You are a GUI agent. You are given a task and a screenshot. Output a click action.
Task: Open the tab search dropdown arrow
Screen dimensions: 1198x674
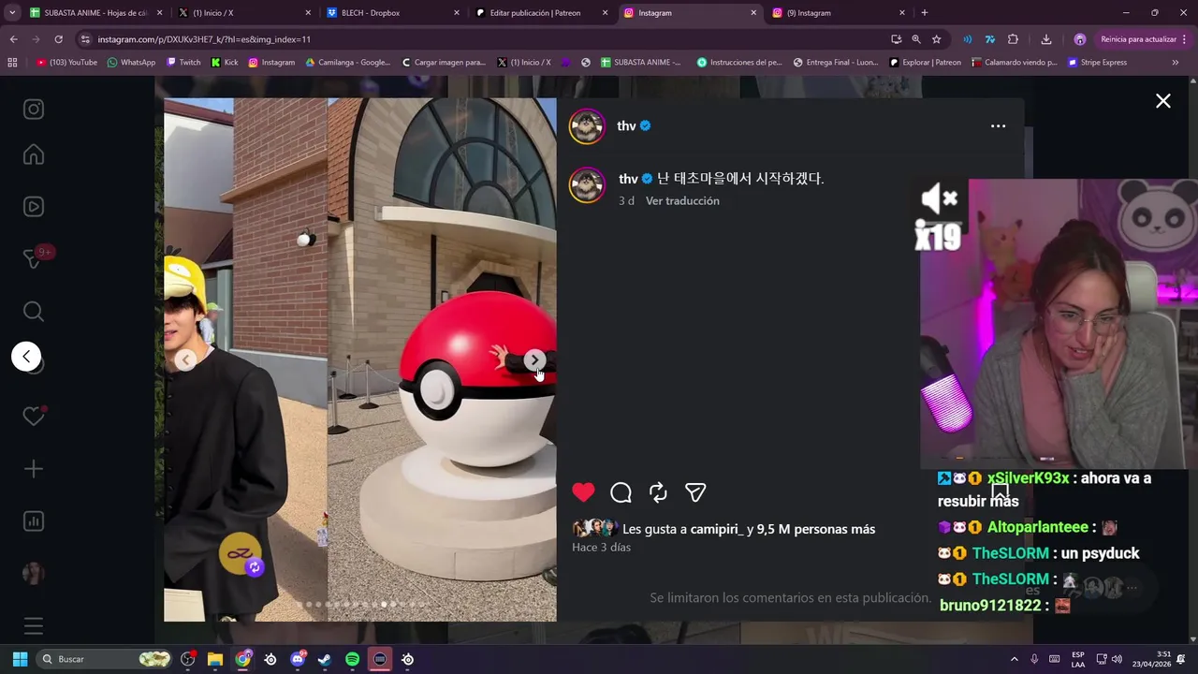tap(12, 13)
